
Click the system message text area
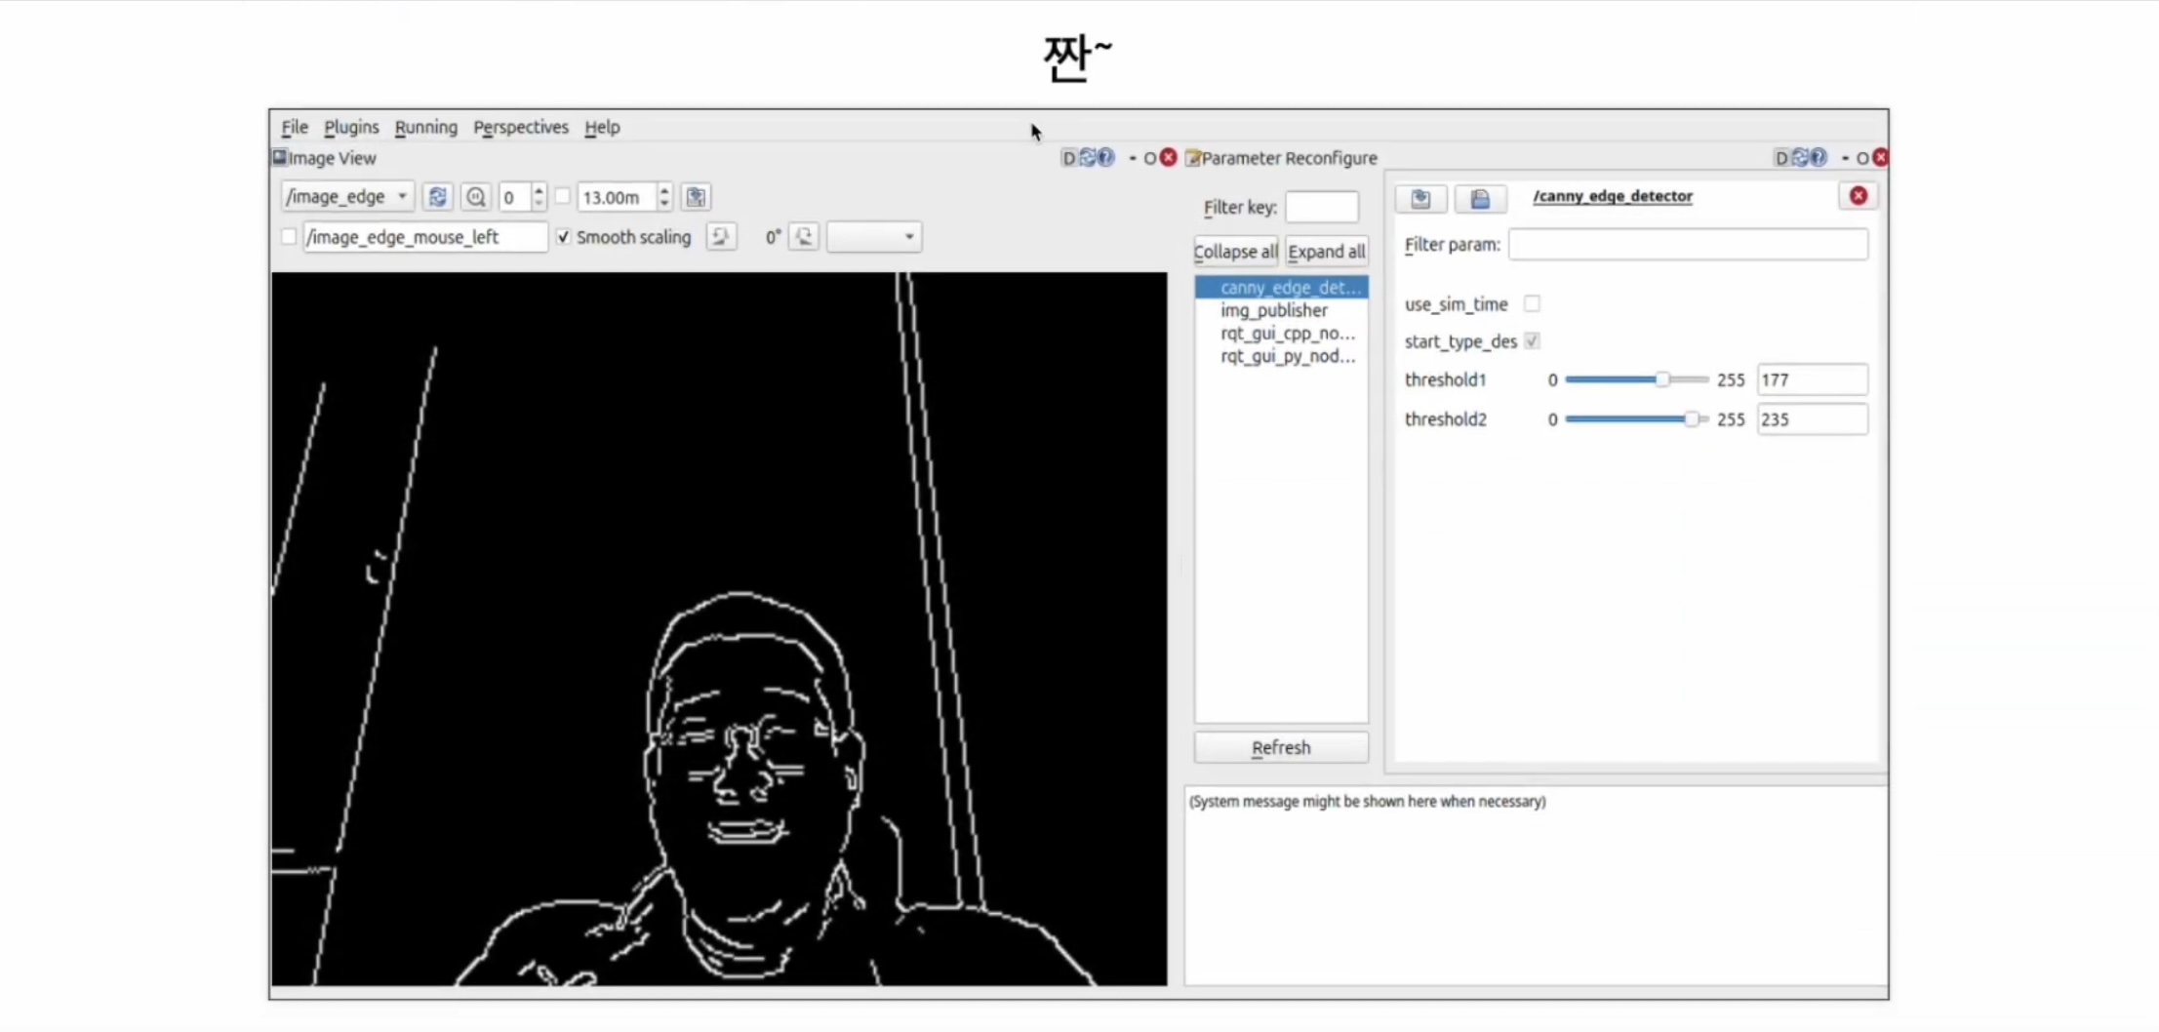pyautogui.click(x=1536, y=886)
